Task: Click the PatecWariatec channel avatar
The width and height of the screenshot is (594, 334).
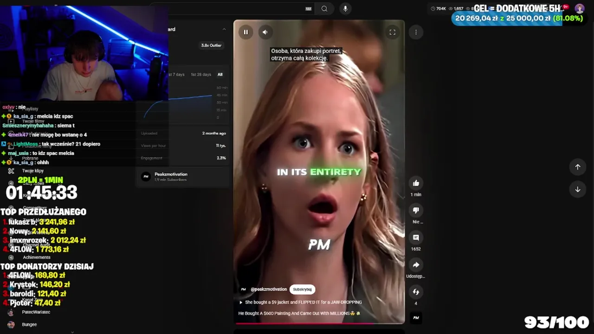Action: (11, 312)
